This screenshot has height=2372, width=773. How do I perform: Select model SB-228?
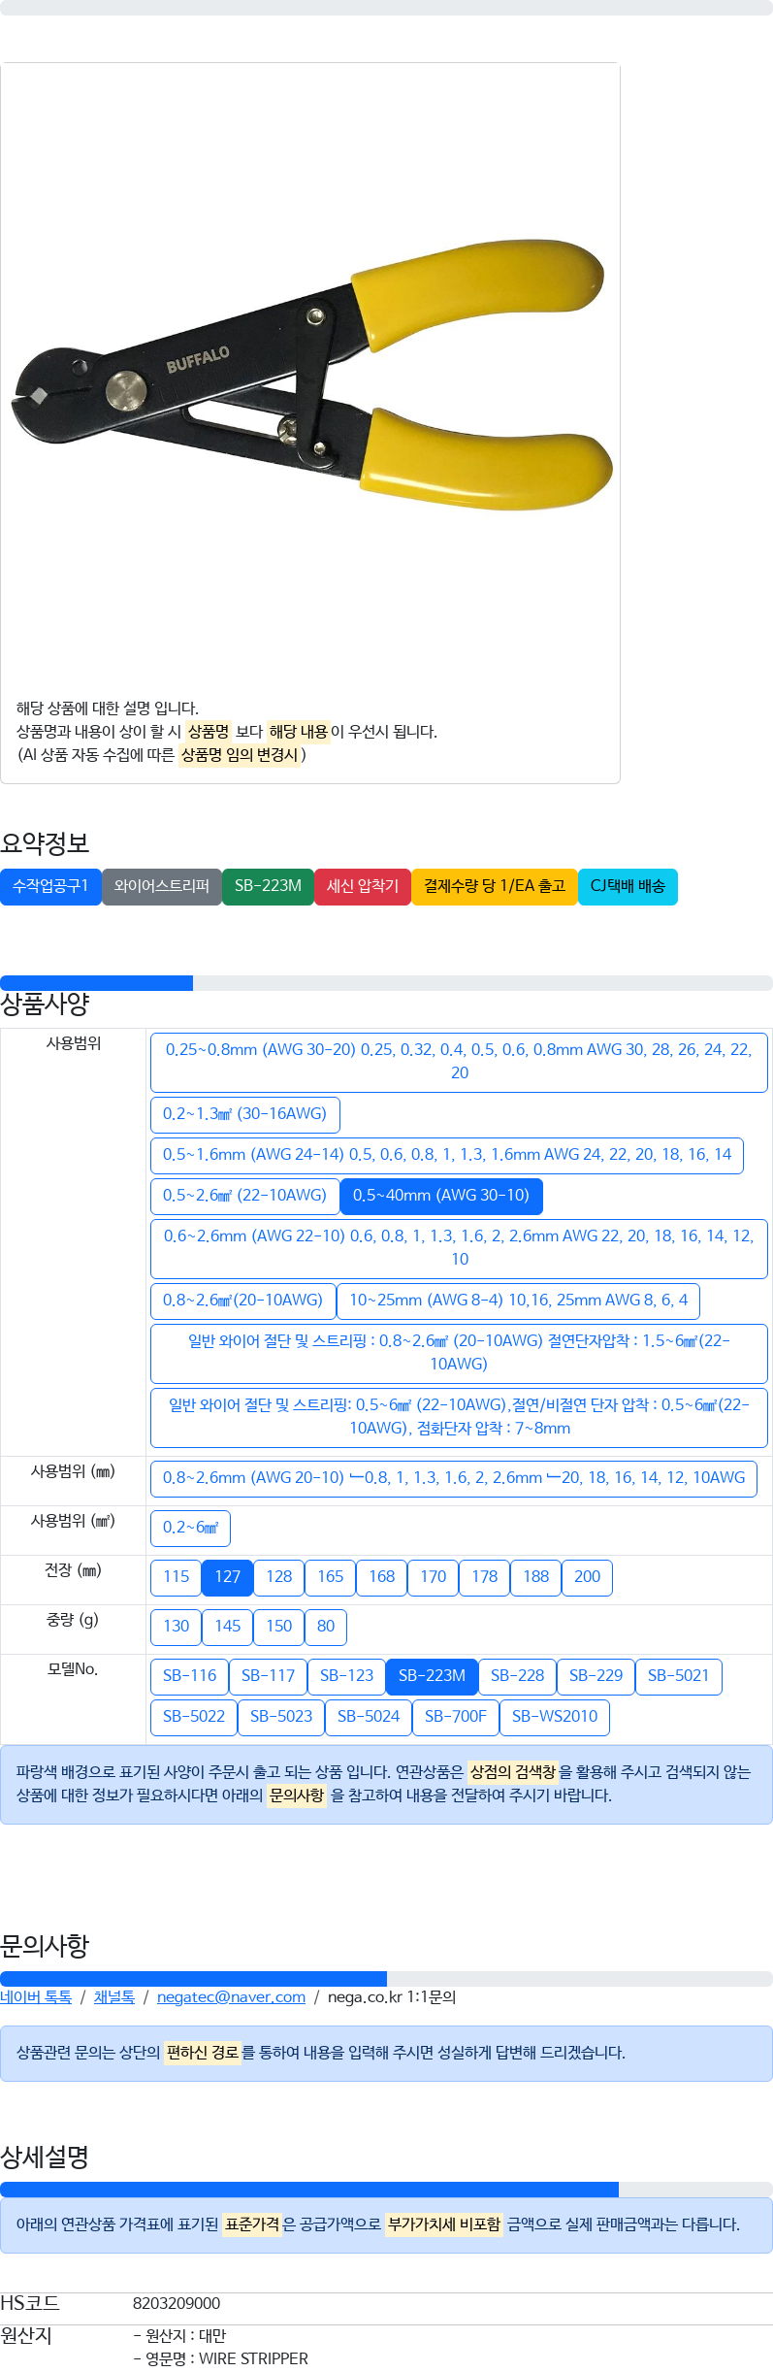517,1676
